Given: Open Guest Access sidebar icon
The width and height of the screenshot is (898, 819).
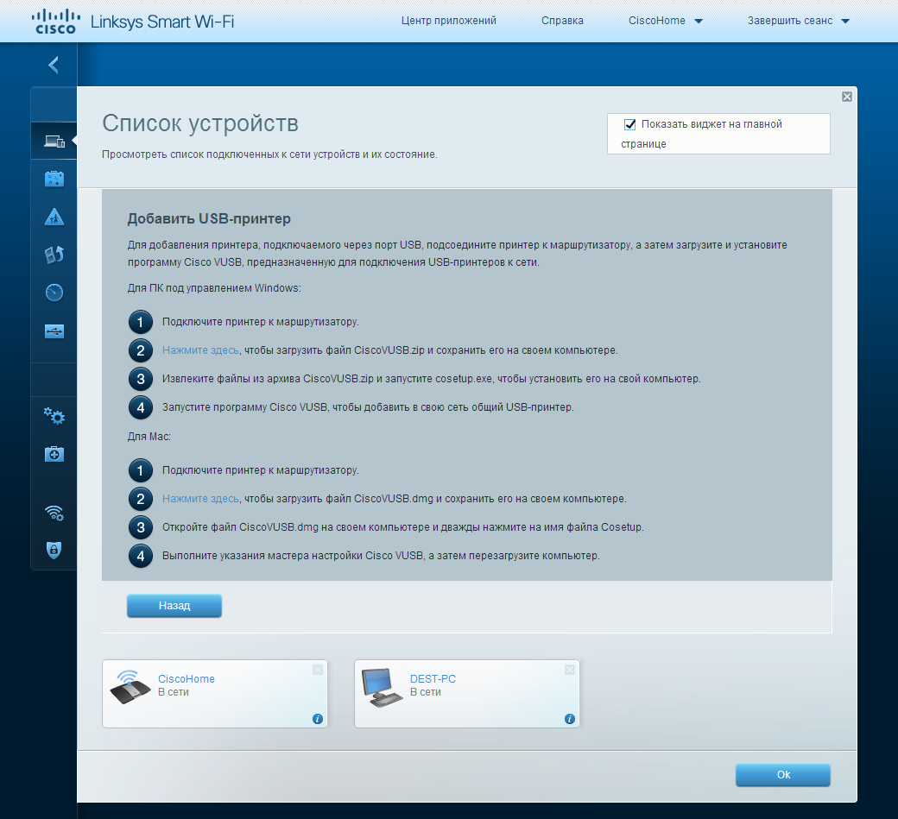Looking at the screenshot, I should (54, 179).
